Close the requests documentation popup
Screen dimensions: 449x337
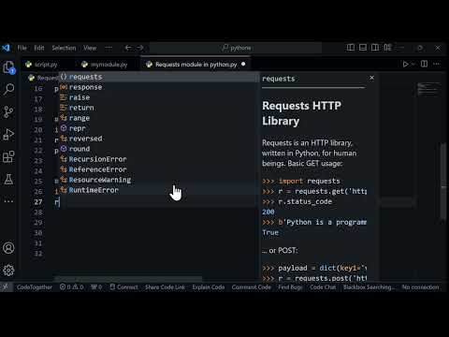click(x=371, y=78)
